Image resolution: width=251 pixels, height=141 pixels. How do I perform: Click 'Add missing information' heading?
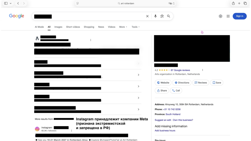(x=171, y=126)
